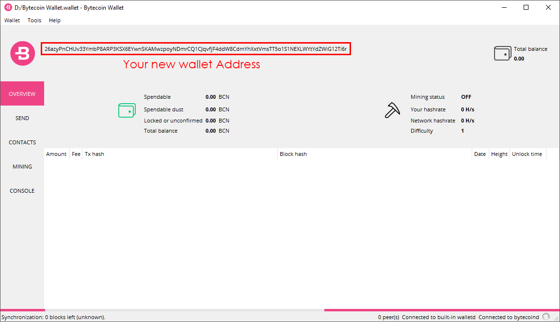Image resolution: width=560 pixels, height=322 pixels.
Task: Click the Difficulty value 1
Action: (463, 131)
